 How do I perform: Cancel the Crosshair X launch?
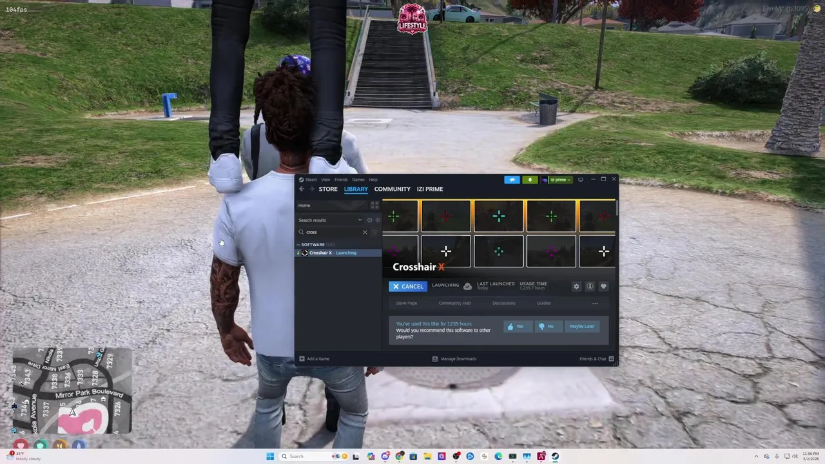coord(407,286)
